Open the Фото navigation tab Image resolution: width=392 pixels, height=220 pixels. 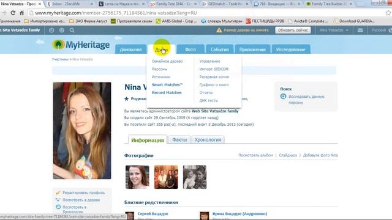190,50
